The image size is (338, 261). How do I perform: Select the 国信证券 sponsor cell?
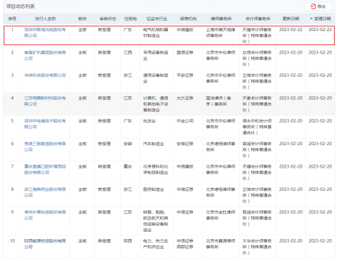click(185, 52)
